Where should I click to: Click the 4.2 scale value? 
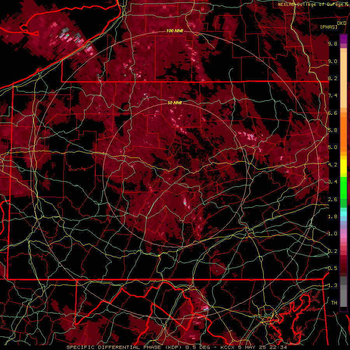click(x=332, y=165)
